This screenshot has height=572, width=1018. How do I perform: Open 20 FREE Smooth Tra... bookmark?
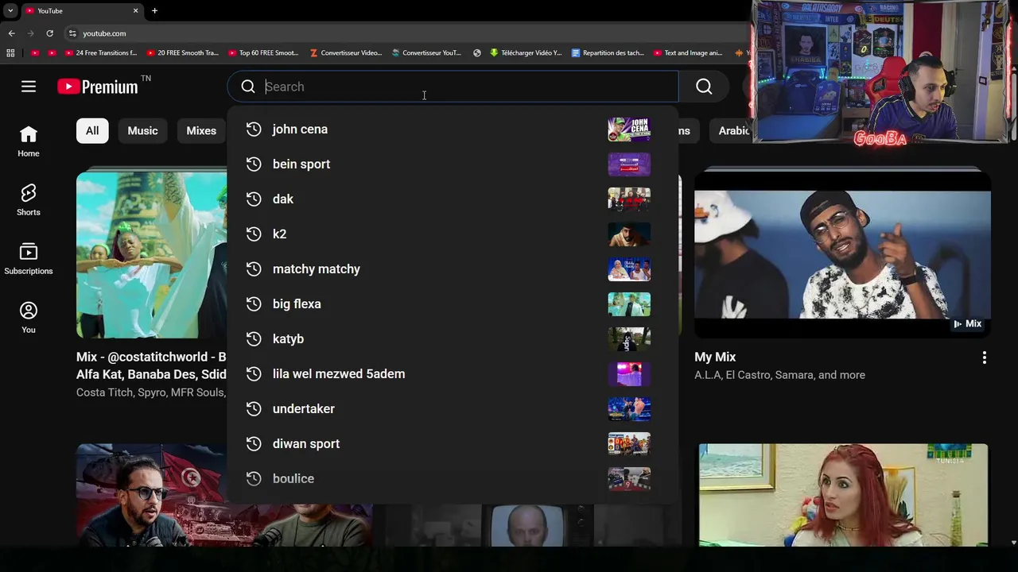pos(183,53)
